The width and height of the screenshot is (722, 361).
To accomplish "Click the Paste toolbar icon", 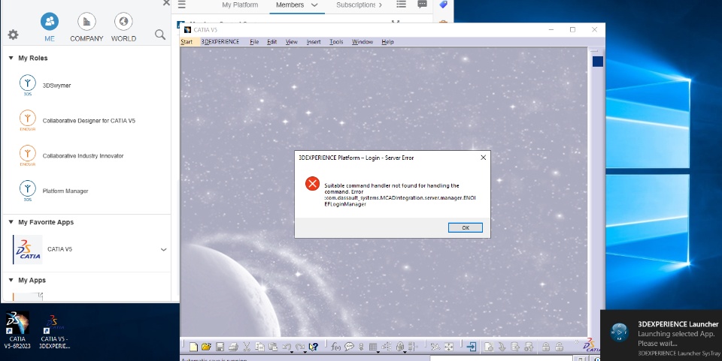I will pyautogui.click(x=273, y=347).
